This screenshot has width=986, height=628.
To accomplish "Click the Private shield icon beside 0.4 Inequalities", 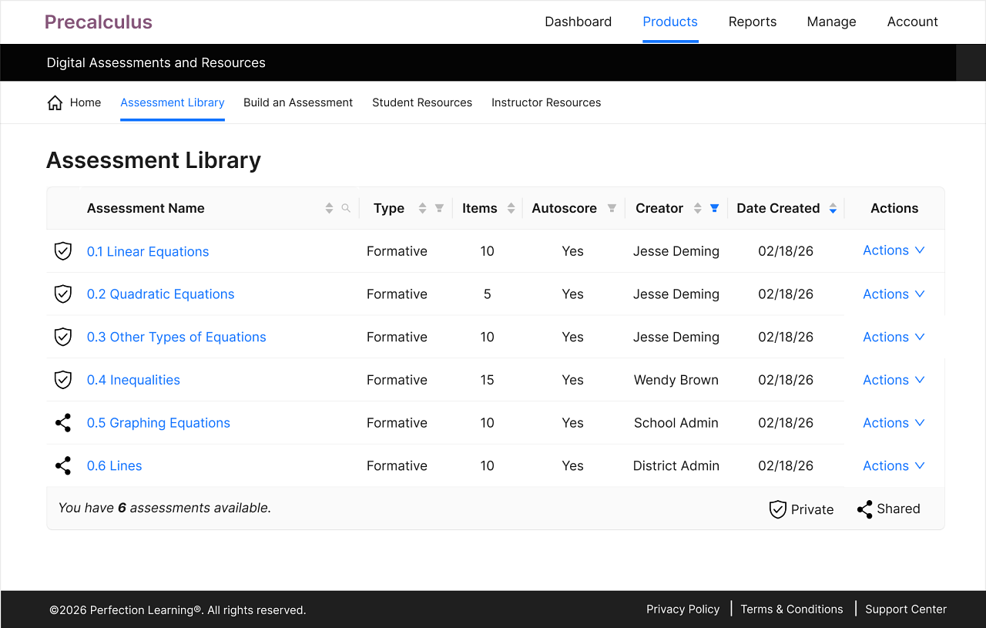I will click(x=62, y=379).
